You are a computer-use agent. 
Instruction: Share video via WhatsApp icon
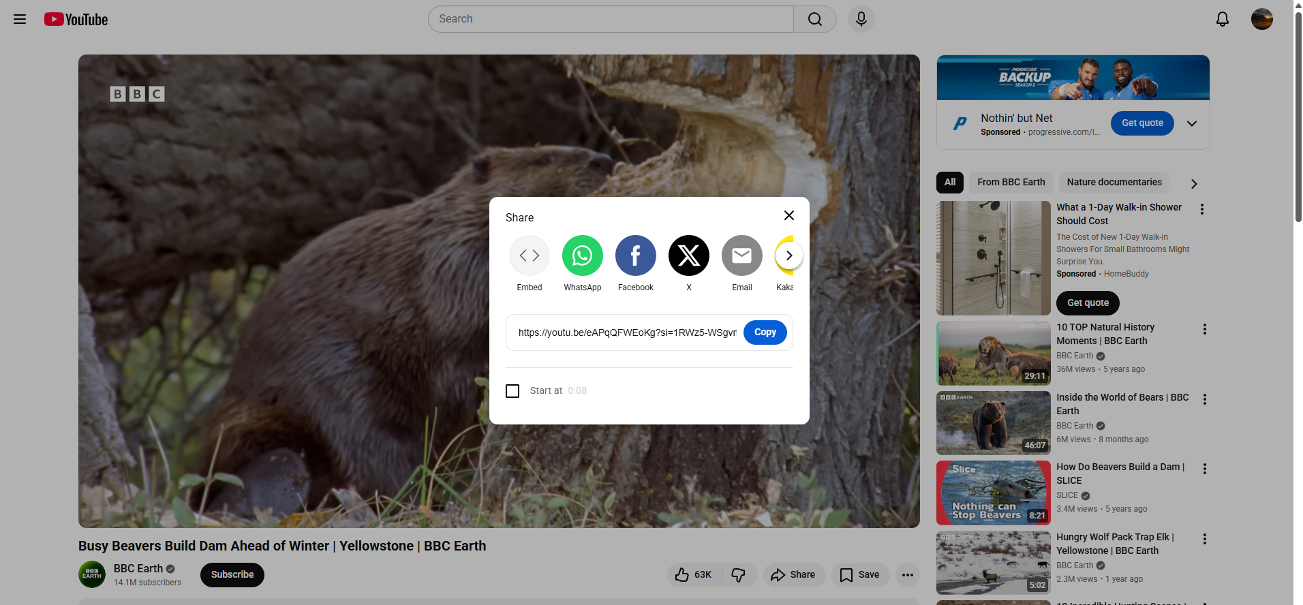pyautogui.click(x=582, y=256)
